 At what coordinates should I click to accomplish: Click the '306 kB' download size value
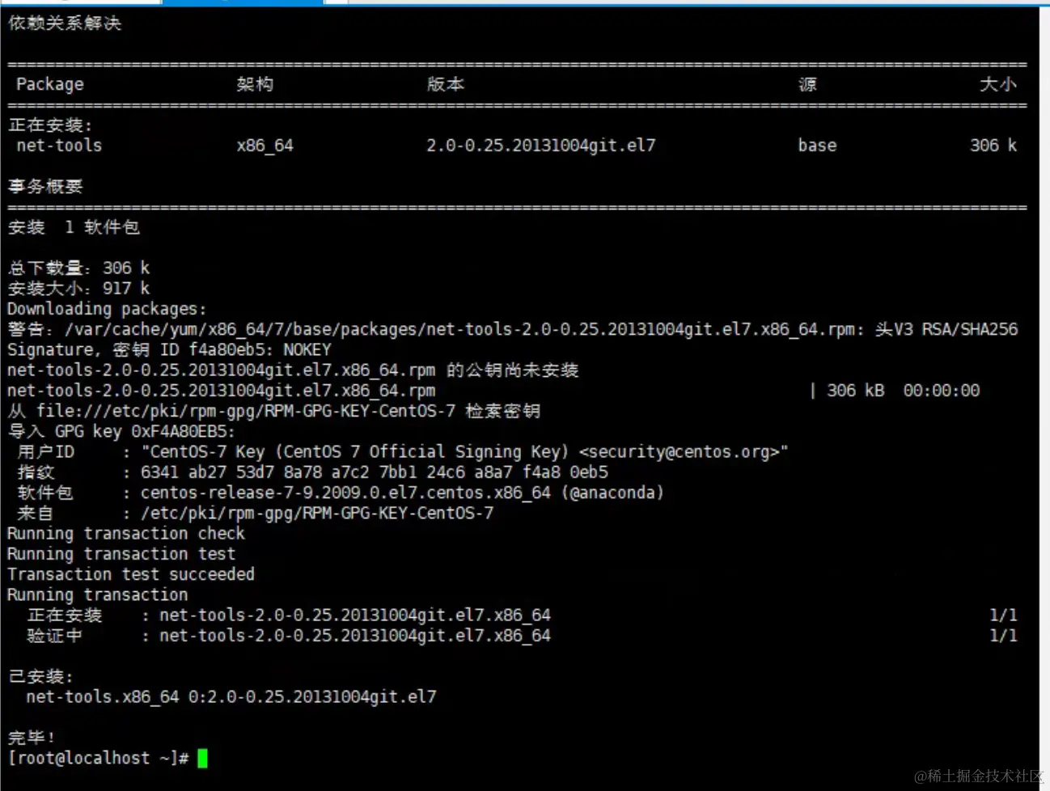[855, 391]
